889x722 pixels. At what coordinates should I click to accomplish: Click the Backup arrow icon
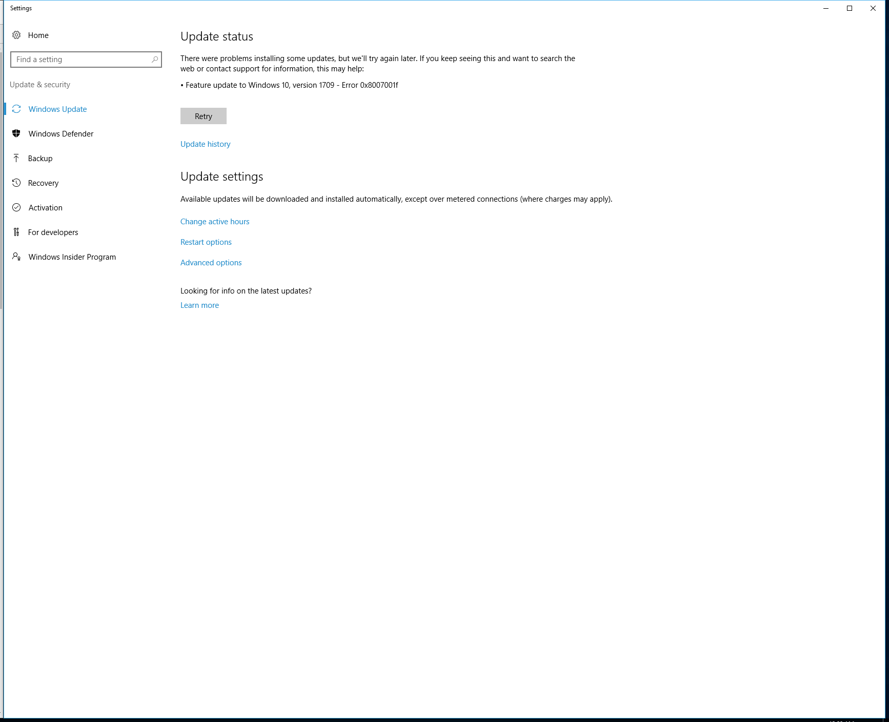tap(16, 158)
